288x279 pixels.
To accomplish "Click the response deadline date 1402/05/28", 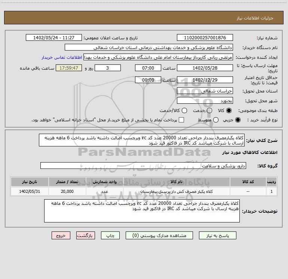I will click(205, 68).
